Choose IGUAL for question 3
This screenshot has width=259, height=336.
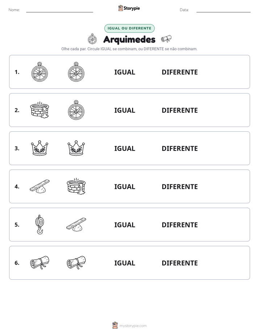[124, 148]
